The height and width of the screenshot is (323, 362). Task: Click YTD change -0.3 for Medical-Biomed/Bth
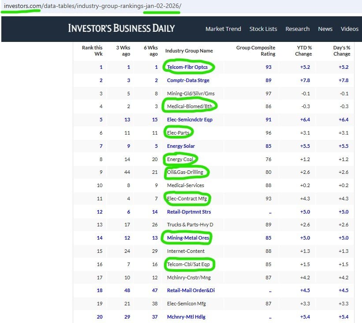click(x=306, y=106)
